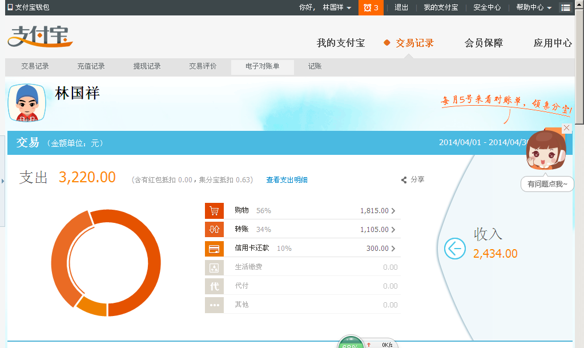Viewport: 584px width, 348px height.
Task: Click the blue circular left arrow icon
Action: (455, 249)
